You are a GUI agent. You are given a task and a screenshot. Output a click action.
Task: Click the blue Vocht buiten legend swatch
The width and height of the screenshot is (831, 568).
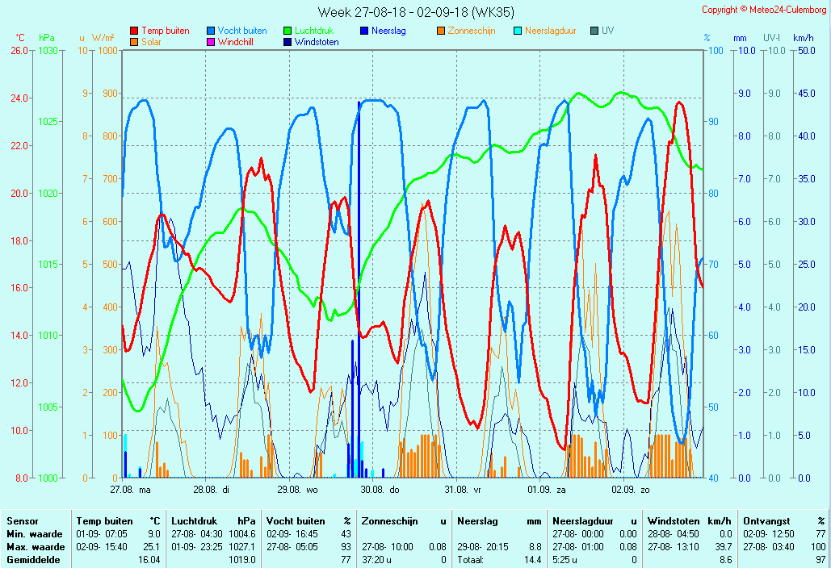(211, 31)
